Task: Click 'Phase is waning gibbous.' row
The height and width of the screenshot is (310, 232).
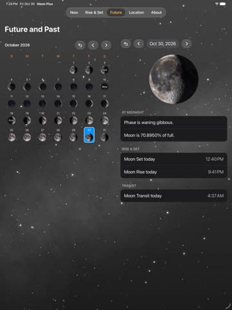Action: pos(174,123)
